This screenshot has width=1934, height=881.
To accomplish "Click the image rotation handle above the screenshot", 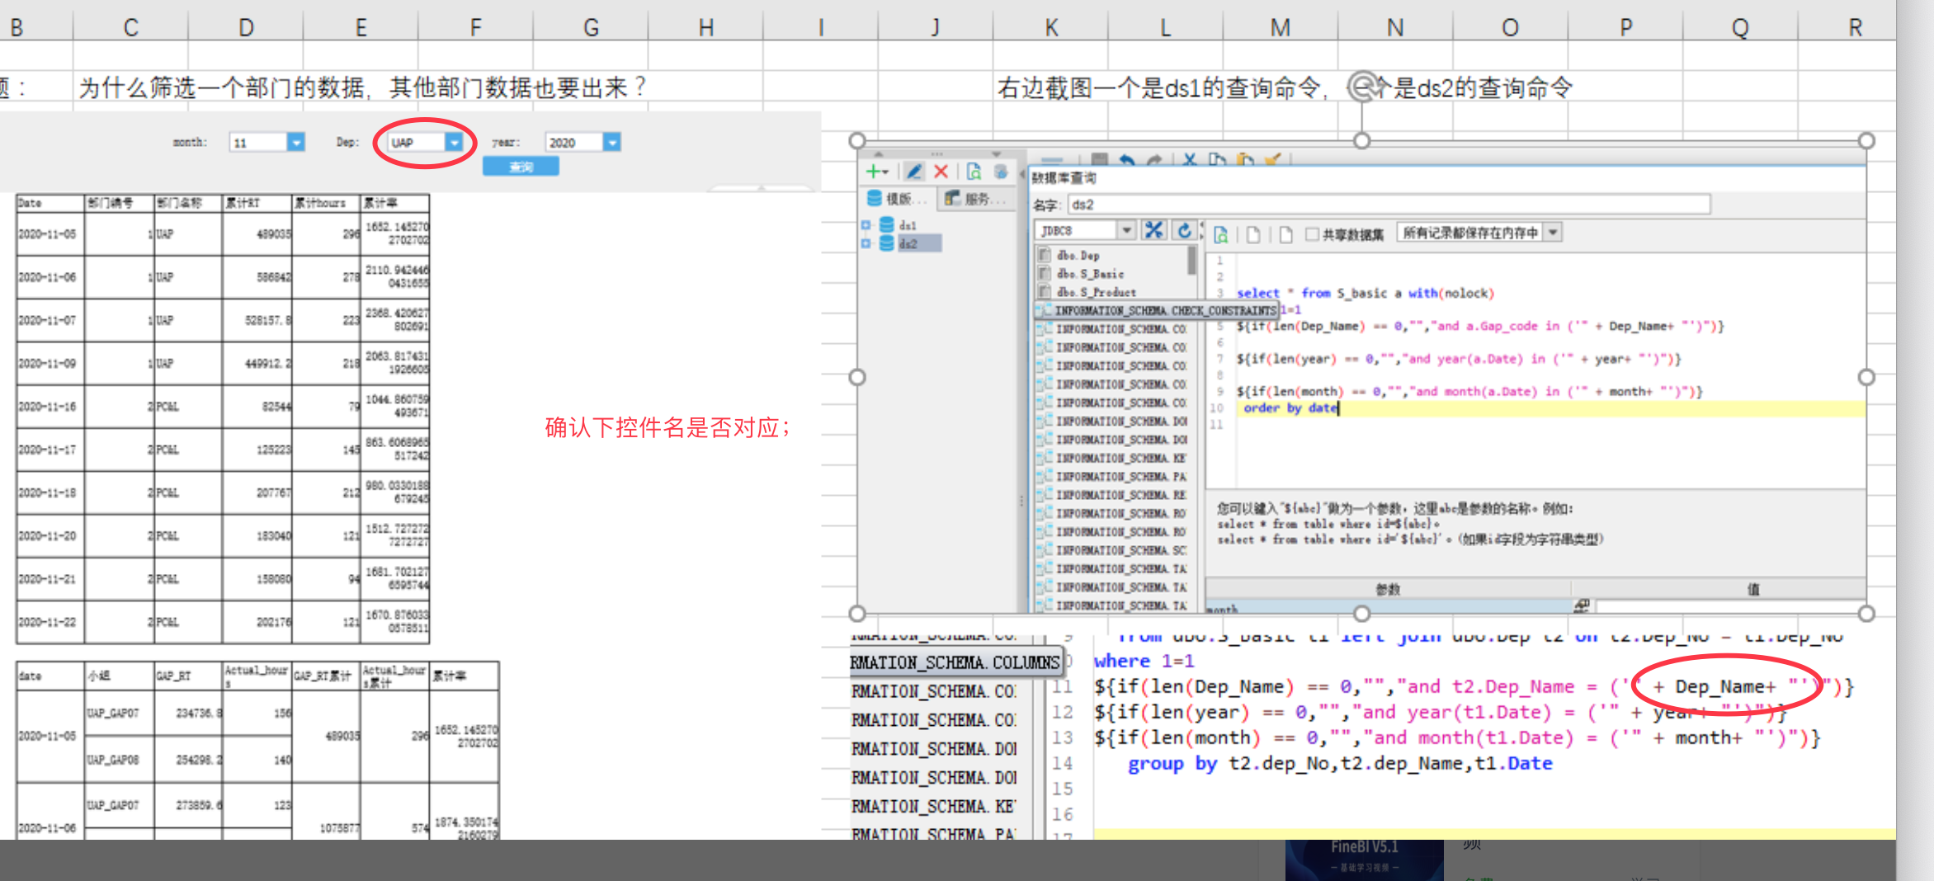I will pyautogui.click(x=1361, y=85).
